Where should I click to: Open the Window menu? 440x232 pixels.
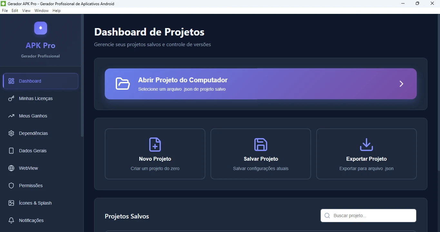tap(42, 11)
